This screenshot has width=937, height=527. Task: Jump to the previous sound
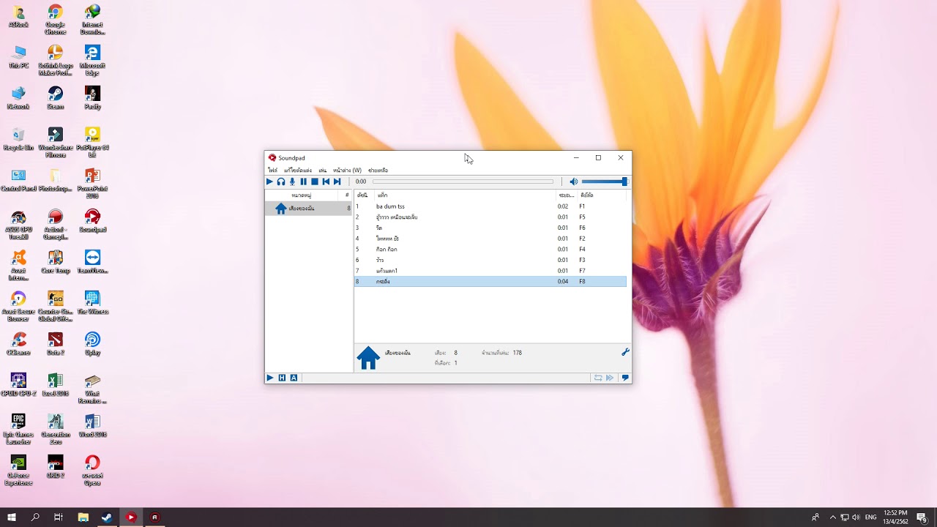[326, 182]
